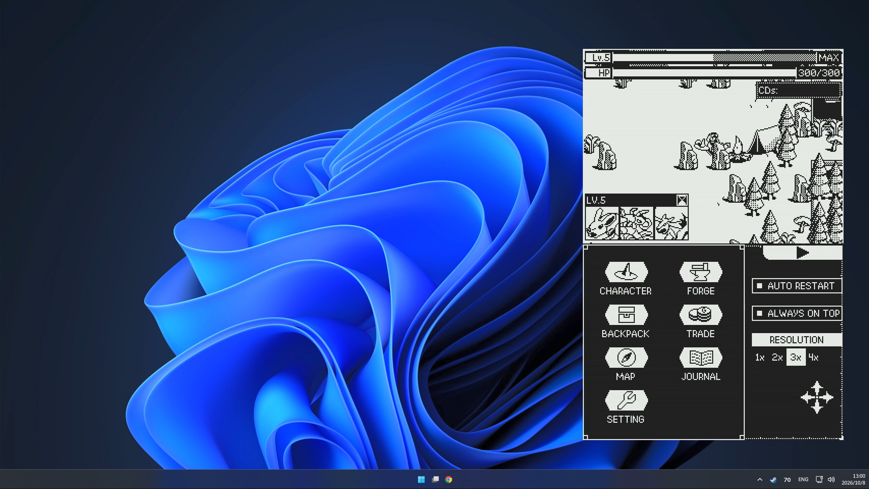Enable the Always On Top checkbox

760,313
